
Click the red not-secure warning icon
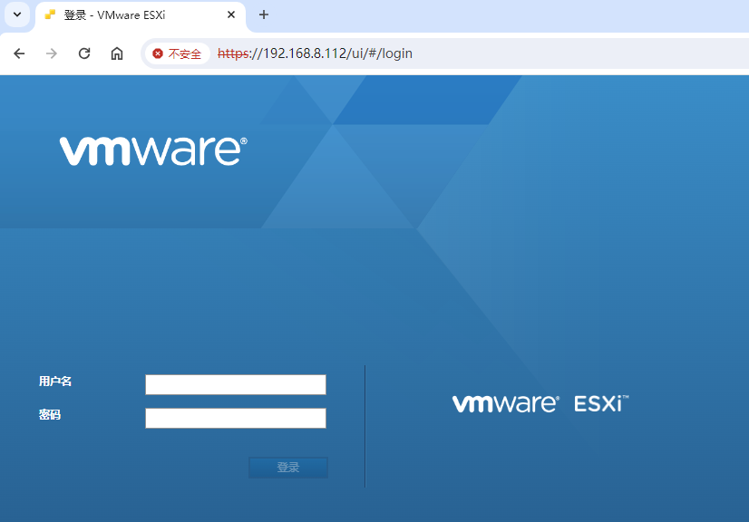(x=158, y=53)
